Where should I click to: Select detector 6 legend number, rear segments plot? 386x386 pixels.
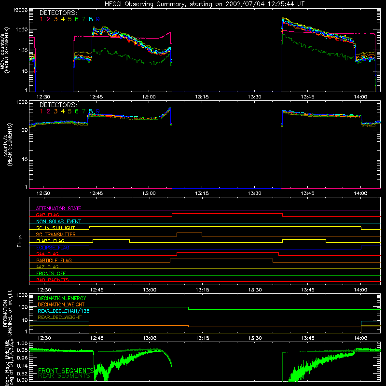tap(77, 111)
